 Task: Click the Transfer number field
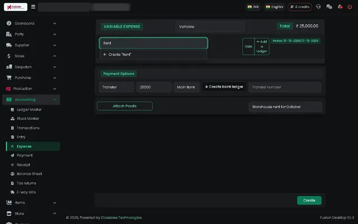click(285, 87)
